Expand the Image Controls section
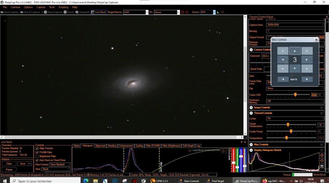 [x=251, y=107]
